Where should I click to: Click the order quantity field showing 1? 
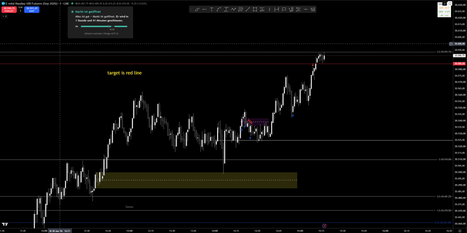pos(20,11)
